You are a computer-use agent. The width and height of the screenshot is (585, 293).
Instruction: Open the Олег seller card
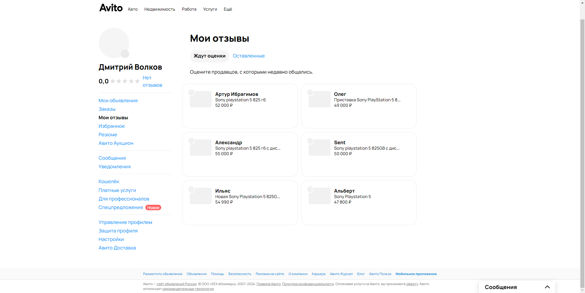(x=359, y=106)
